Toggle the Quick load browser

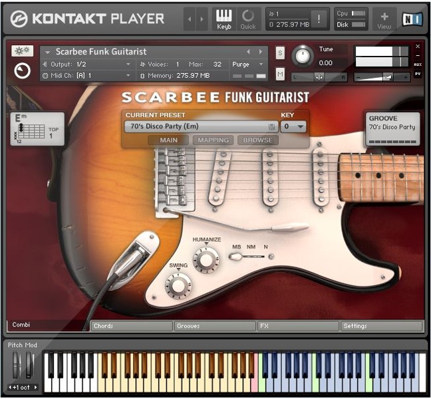tap(248, 19)
